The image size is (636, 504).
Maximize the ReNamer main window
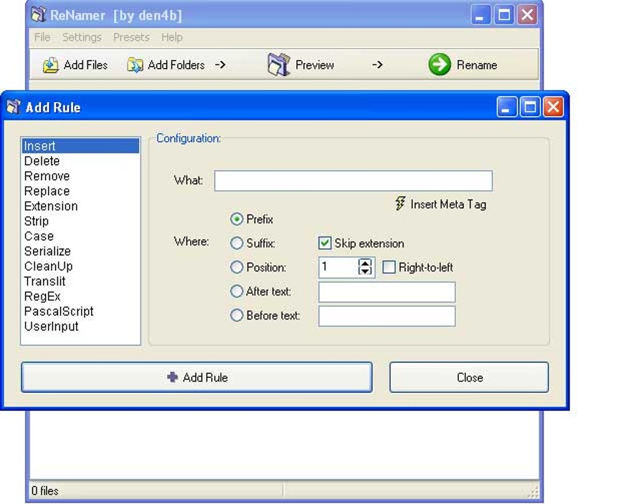pos(504,15)
